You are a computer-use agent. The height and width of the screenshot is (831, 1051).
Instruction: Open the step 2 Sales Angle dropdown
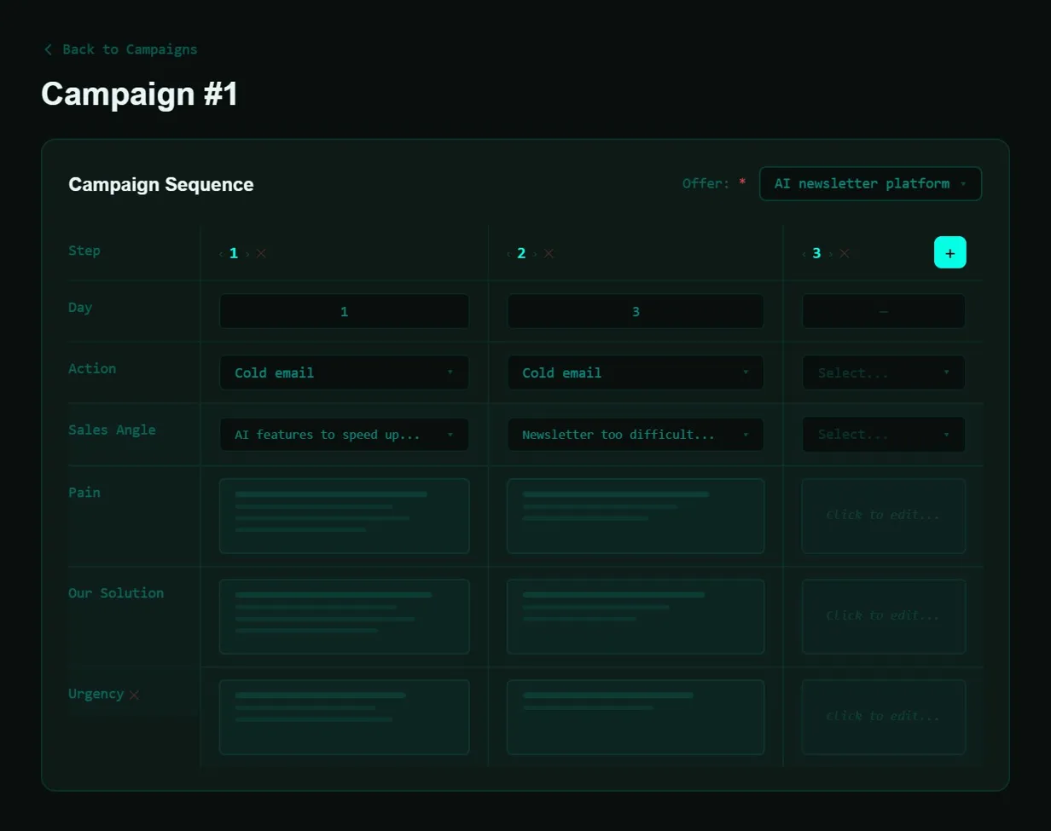635,435
